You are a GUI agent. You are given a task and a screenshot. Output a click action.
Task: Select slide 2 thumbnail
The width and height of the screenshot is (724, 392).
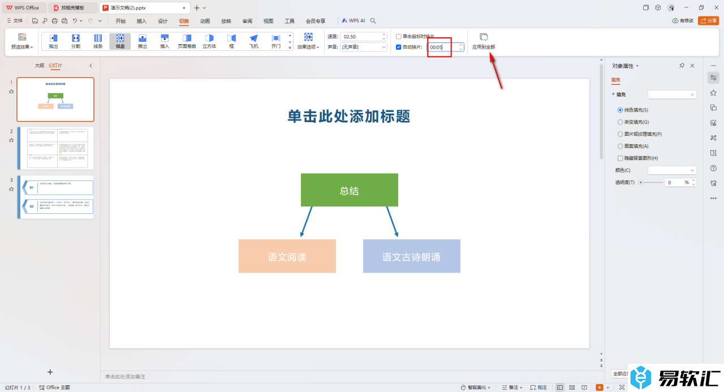click(55, 148)
